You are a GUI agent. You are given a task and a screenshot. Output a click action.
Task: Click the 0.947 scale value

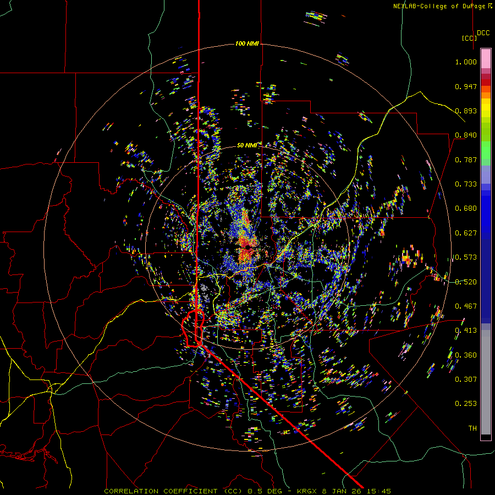point(466,86)
